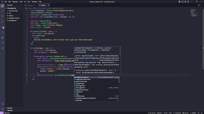Select mkdtemp autocomplete suggestion
The image size is (204, 114).
pyautogui.click(x=97, y=100)
